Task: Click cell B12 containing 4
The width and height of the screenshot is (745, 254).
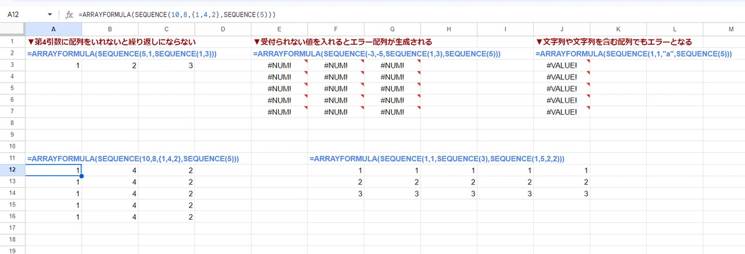Action: 110,170
